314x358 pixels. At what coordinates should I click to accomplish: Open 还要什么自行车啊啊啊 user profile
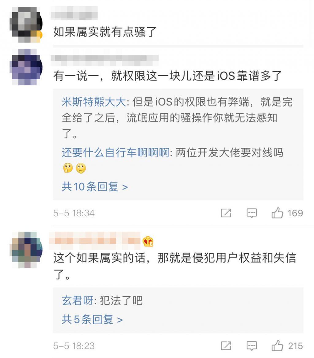115,152
